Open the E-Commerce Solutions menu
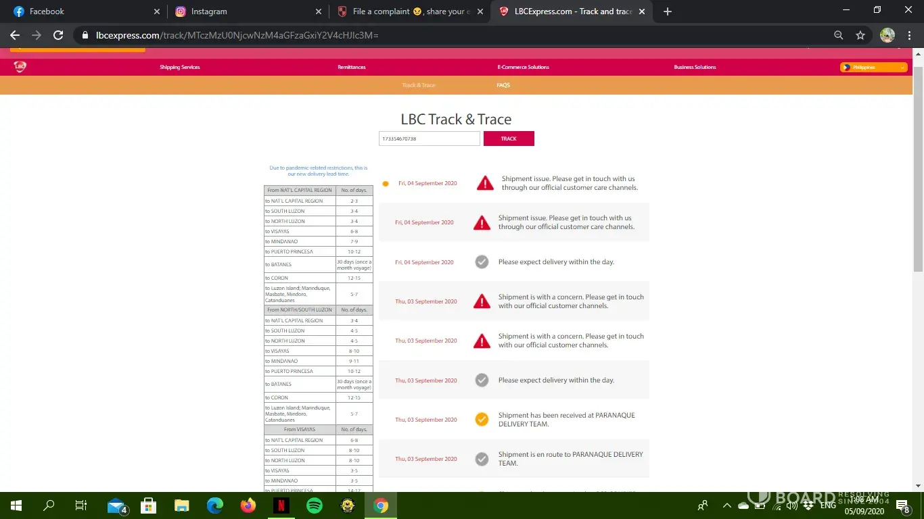The width and height of the screenshot is (924, 519). point(524,67)
